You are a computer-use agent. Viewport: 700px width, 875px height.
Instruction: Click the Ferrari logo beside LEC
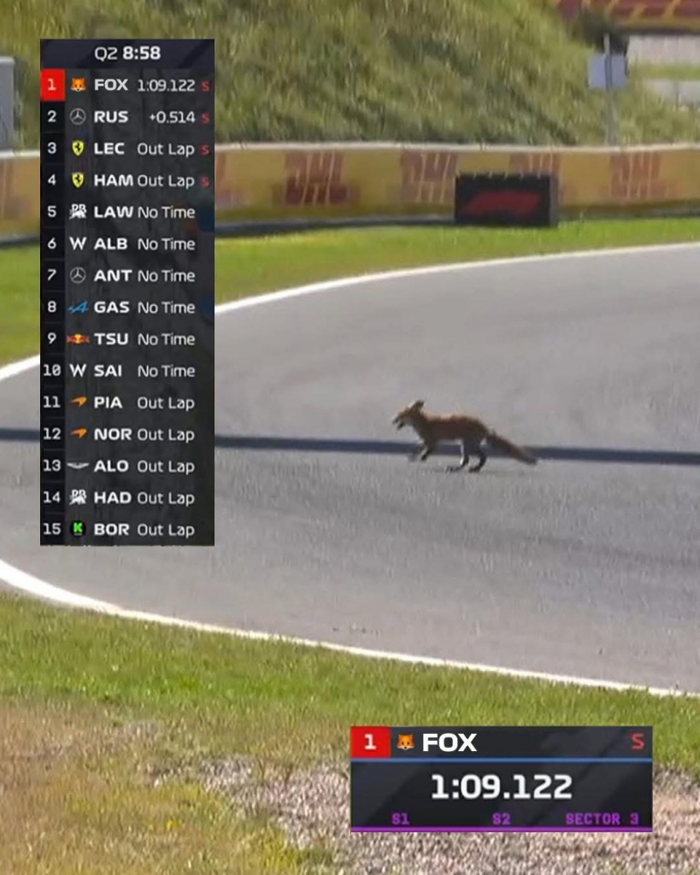78,149
